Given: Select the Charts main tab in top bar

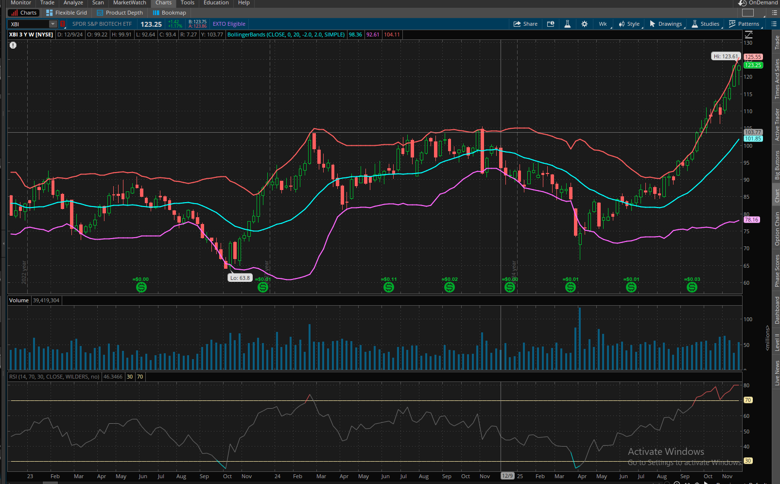Looking at the screenshot, I should click(x=164, y=3).
